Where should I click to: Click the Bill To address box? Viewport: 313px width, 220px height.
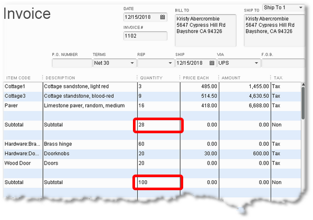pos(206,30)
